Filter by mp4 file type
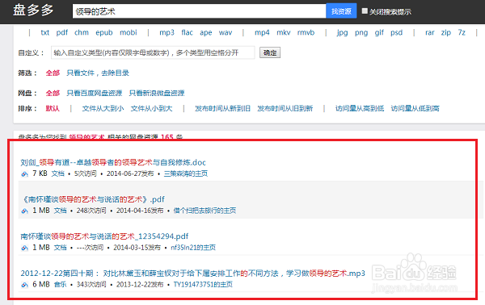Screen dimensions: 485x305 [262, 32]
